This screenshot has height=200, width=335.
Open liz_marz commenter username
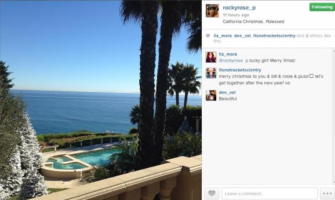228,54
